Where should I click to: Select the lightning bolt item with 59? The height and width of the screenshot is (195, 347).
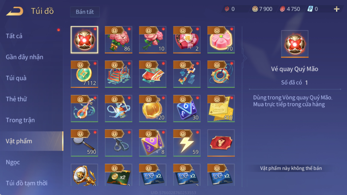click(187, 143)
